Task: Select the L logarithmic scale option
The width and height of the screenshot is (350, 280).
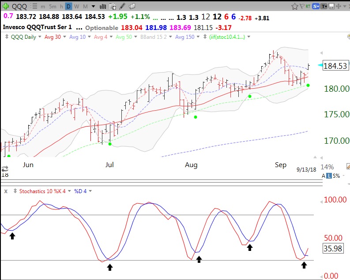Action: pyautogui.click(x=329, y=176)
